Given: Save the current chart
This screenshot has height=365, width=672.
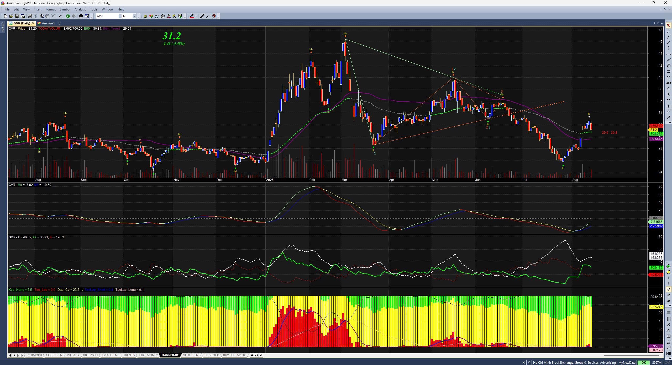Looking at the screenshot, I should (x=17, y=16).
